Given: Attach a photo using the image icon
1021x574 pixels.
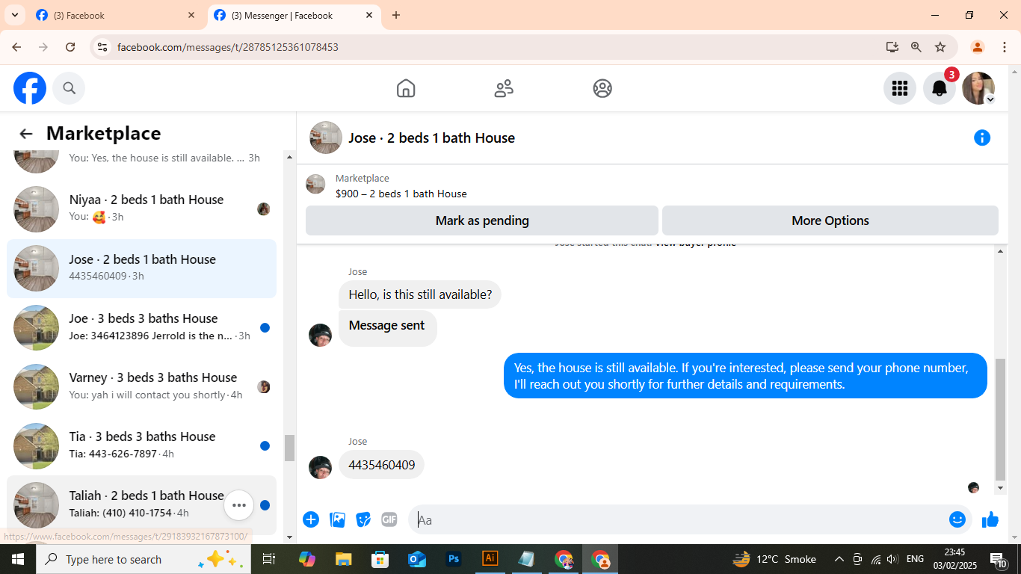Looking at the screenshot, I should [x=338, y=519].
